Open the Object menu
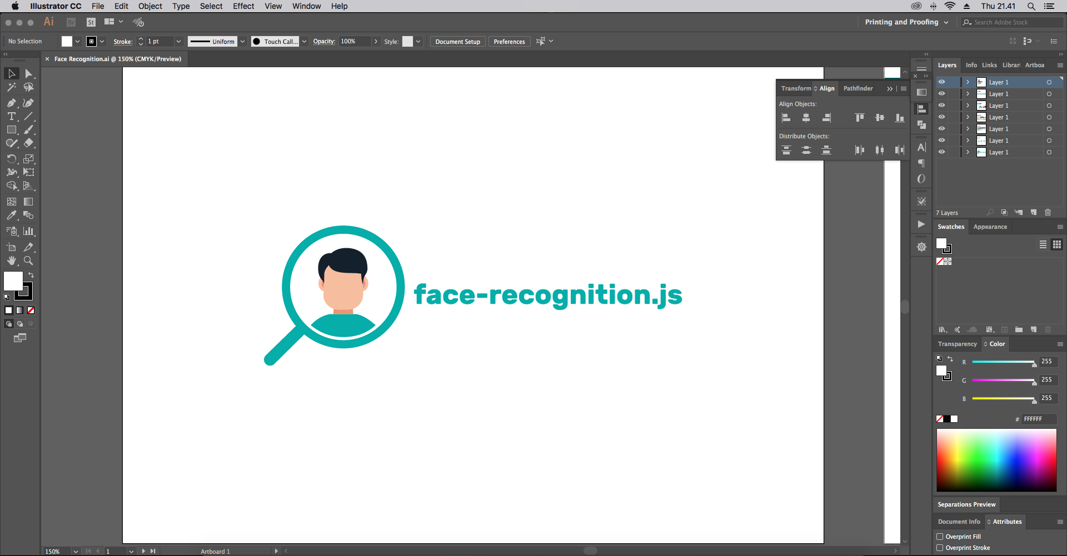This screenshot has width=1067, height=556. (150, 6)
